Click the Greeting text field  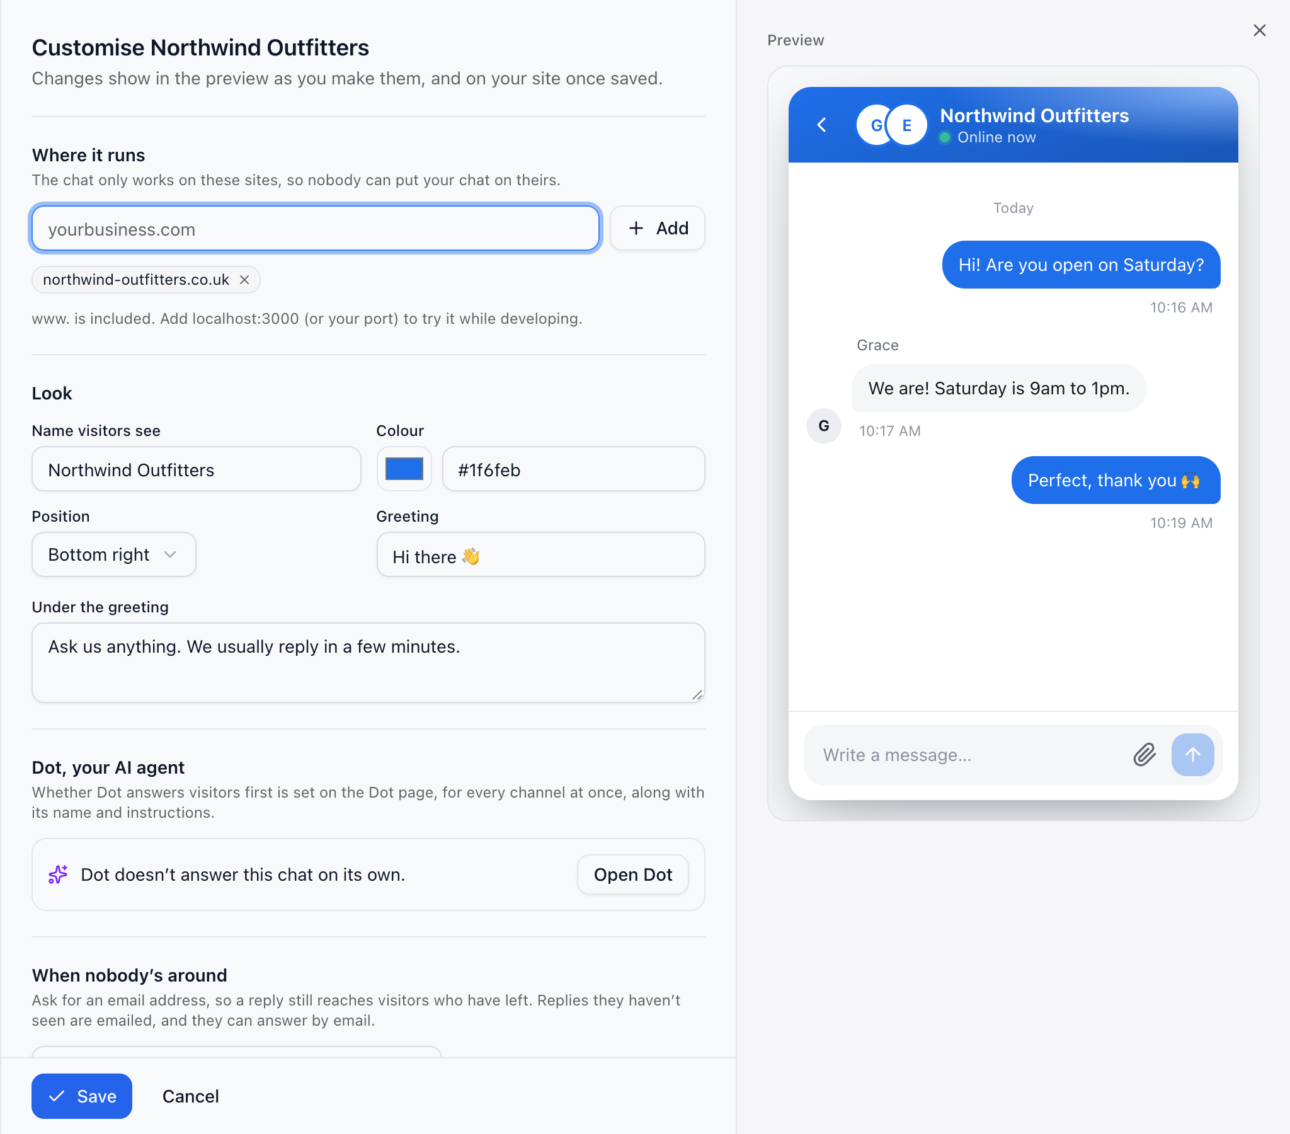(x=540, y=554)
